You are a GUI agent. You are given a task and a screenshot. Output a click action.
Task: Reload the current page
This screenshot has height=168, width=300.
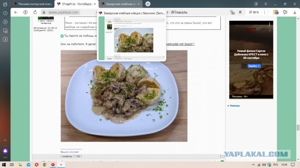tap(35, 13)
